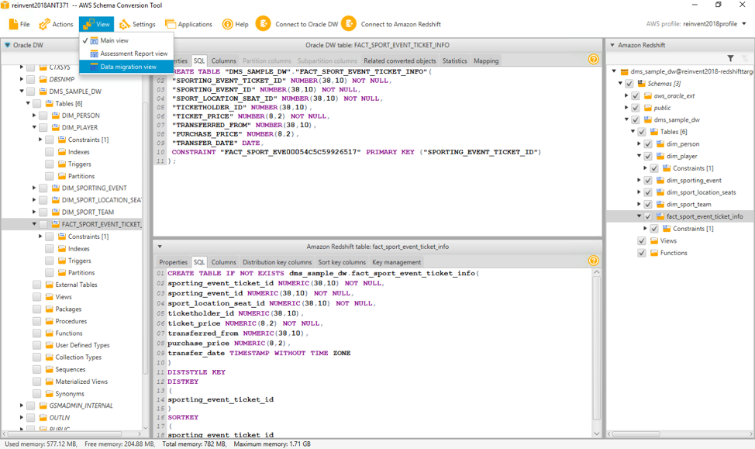This screenshot has width=755, height=449.
Task: Click the orange help icon on Oracle table panel
Action: (593, 59)
